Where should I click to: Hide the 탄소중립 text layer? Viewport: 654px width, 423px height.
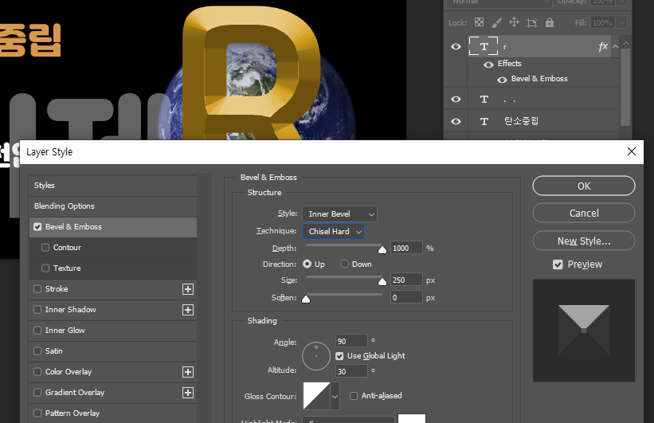pyautogui.click(x=456, y=121)
